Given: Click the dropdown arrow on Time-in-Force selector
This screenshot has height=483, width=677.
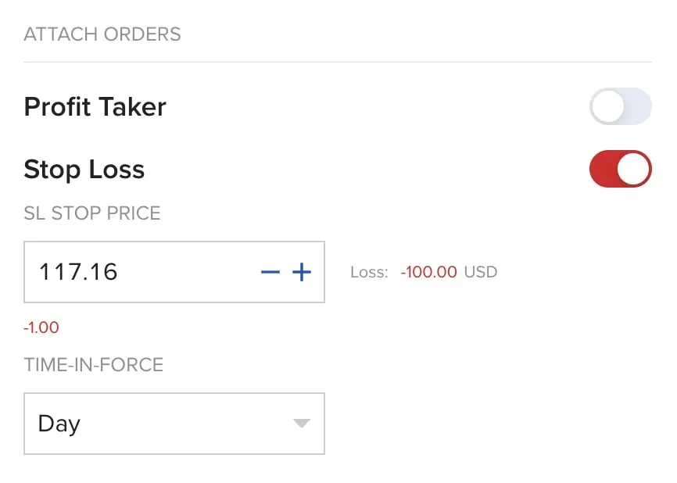Looking at the screenshot, I should tap(303, 424).
